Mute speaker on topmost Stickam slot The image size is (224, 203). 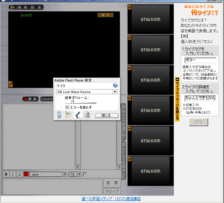(x=129, y=7)
